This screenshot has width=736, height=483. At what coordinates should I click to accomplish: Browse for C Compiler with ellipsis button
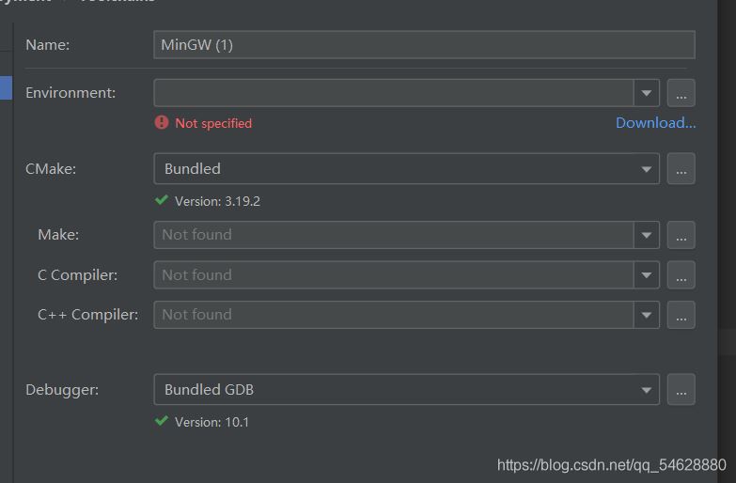[681, 275]
